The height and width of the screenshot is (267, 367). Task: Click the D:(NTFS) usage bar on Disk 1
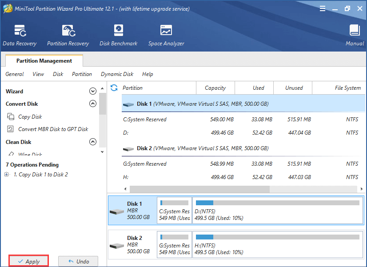pyautogui.click(x=278, y=203)
